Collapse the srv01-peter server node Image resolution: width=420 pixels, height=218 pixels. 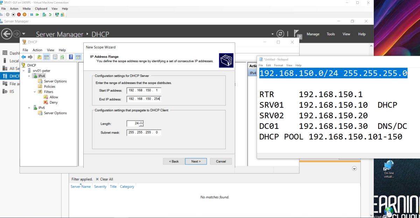coord(24,71)
